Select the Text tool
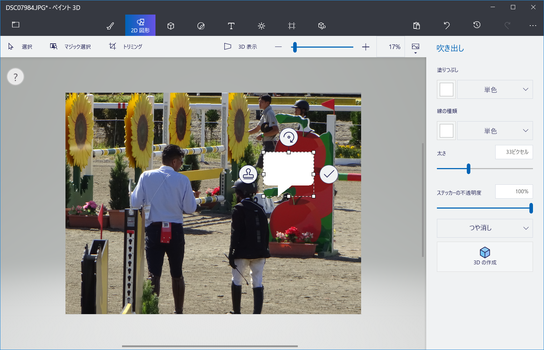 [231, 26]
